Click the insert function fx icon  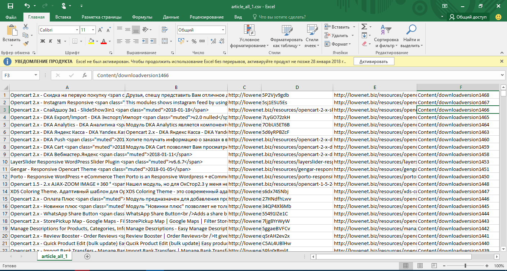tap(85, 75)
